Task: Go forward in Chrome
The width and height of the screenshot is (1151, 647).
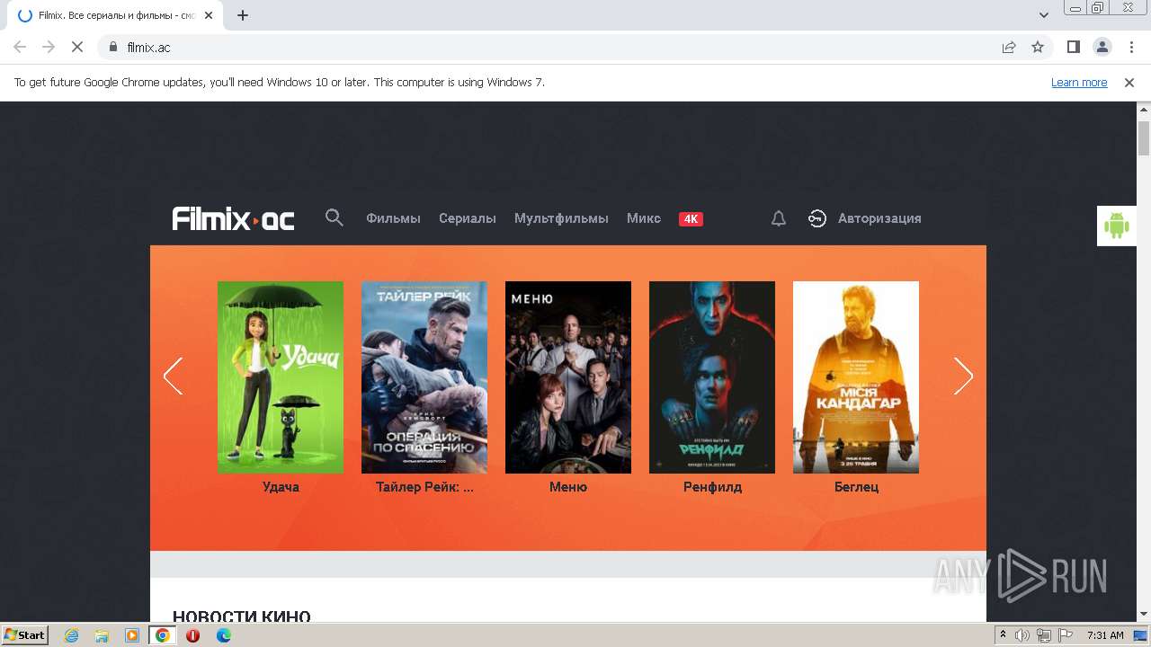Action: point(49,47)
